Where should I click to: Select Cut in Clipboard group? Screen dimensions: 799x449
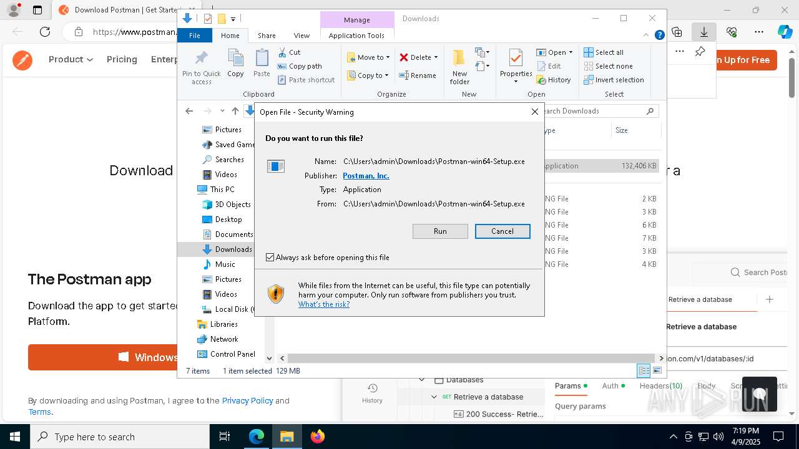pos(289,52)
